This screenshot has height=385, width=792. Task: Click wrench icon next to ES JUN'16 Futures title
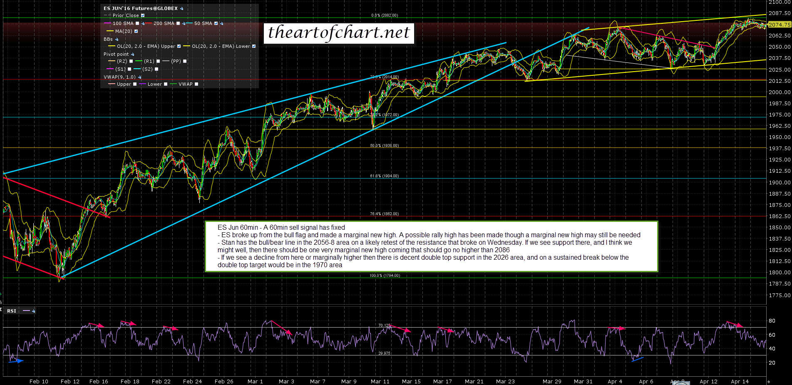click(181, 8)
